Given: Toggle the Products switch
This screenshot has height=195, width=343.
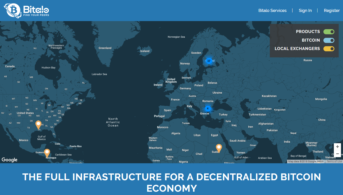Looking at the screenshot, I should tap(329, 32).
